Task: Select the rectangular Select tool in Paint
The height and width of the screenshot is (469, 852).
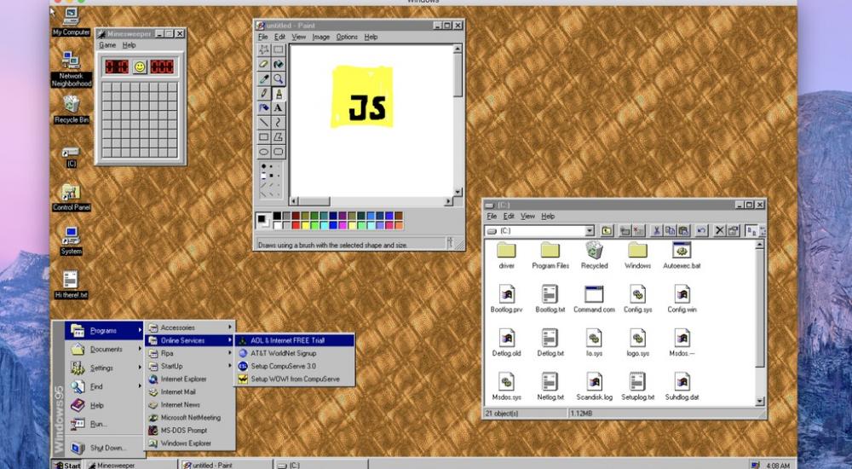Action: 279,50
